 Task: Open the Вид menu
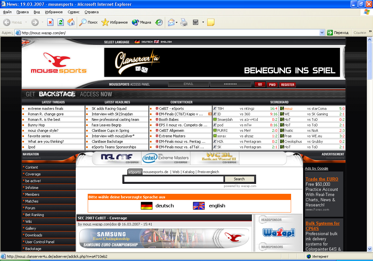[x=37, y=12]
